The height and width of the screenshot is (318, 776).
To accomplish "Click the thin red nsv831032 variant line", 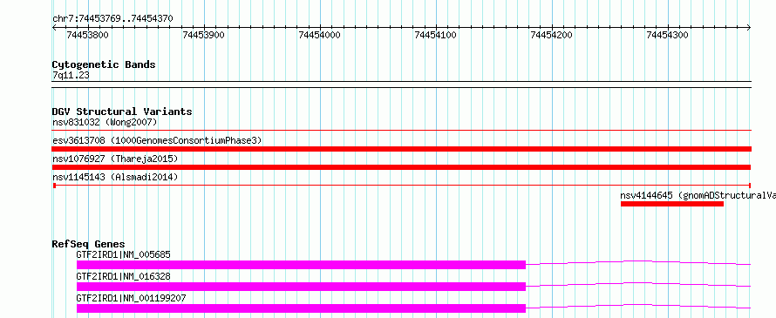I will click(x=401, y=130).
